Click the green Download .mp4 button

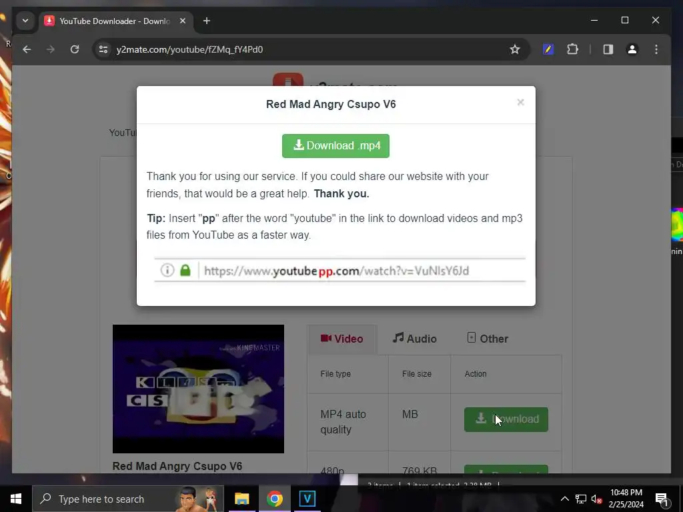click(x=335, y=146)
